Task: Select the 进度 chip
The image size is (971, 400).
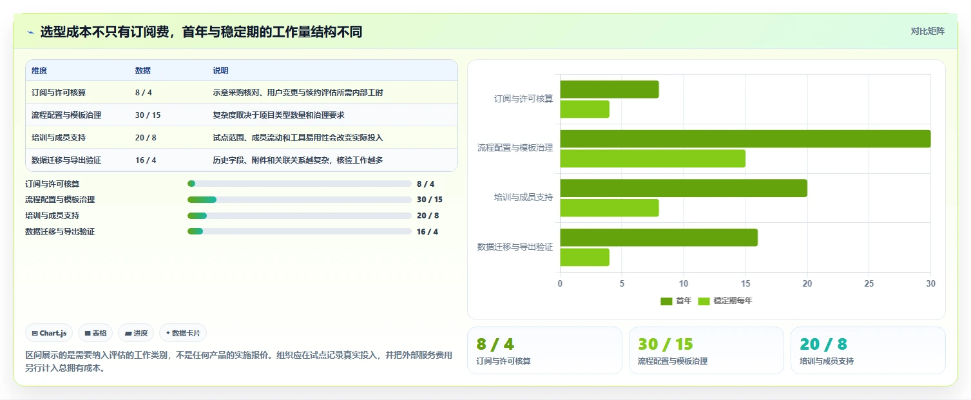Action: [x=136, y=333]
